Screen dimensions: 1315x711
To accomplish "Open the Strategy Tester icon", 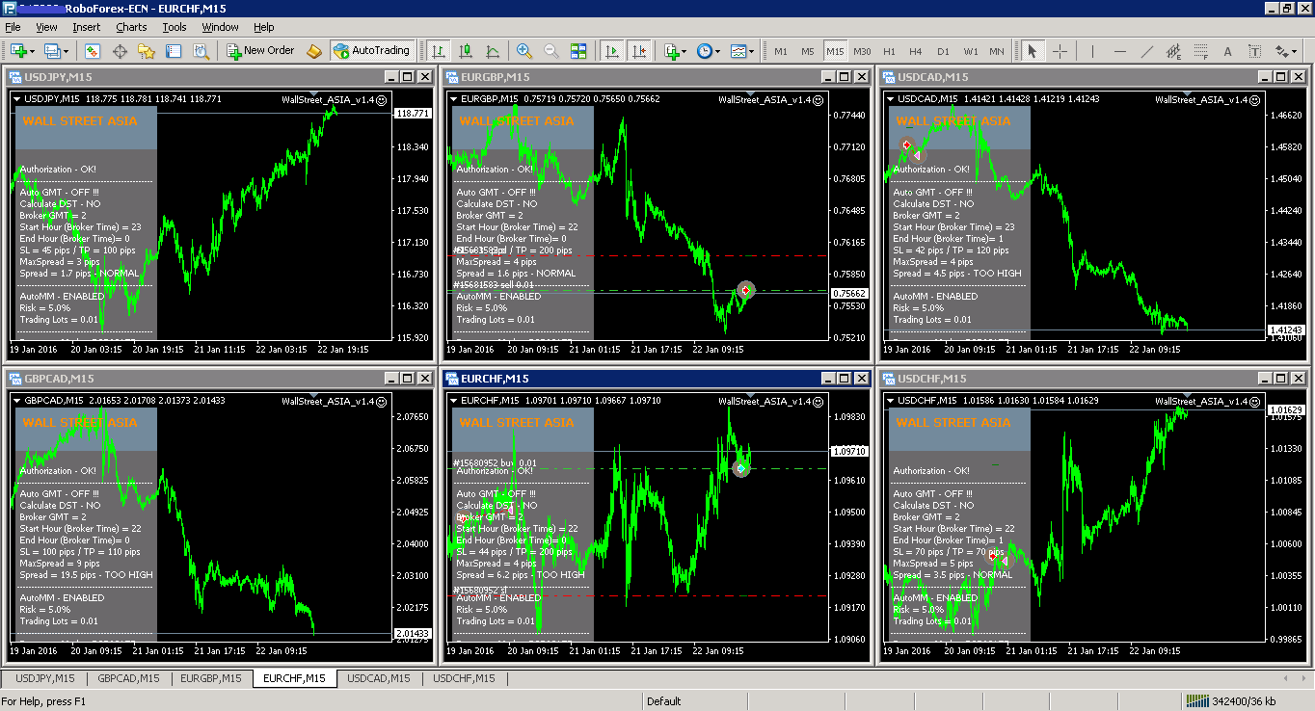I will click(x=200, y=51).
